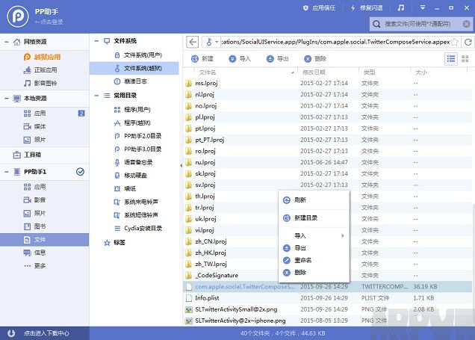Click the 删除 toolbar button
The image size is (475, 340).
[x=315, y=59]
